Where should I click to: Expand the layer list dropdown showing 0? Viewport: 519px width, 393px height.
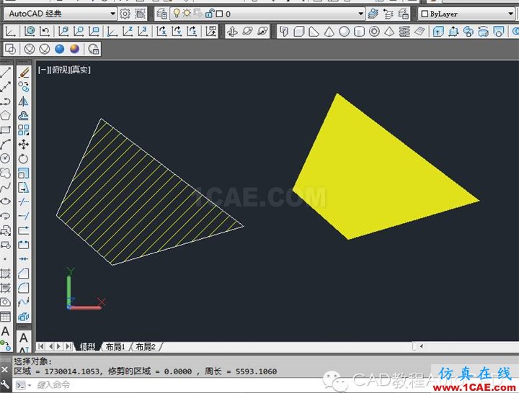point(361,14)
